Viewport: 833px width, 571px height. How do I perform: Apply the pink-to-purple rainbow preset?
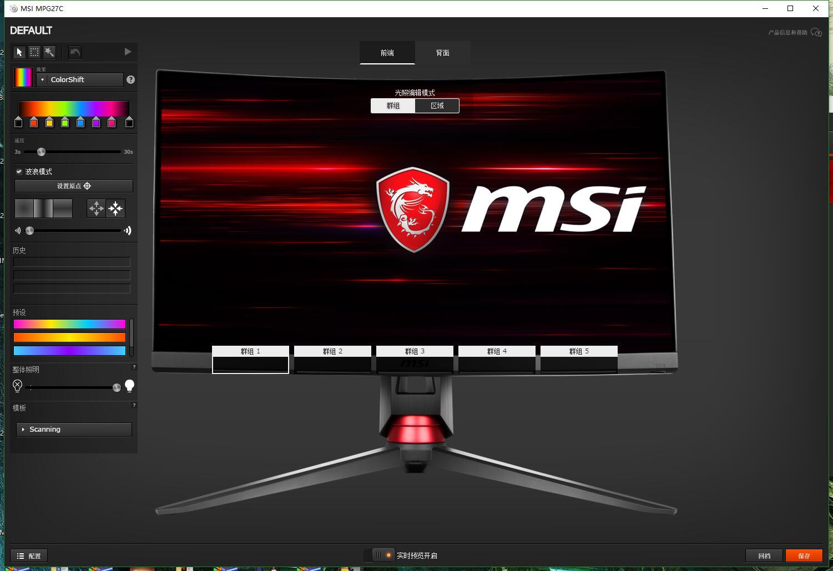[70, 324]
